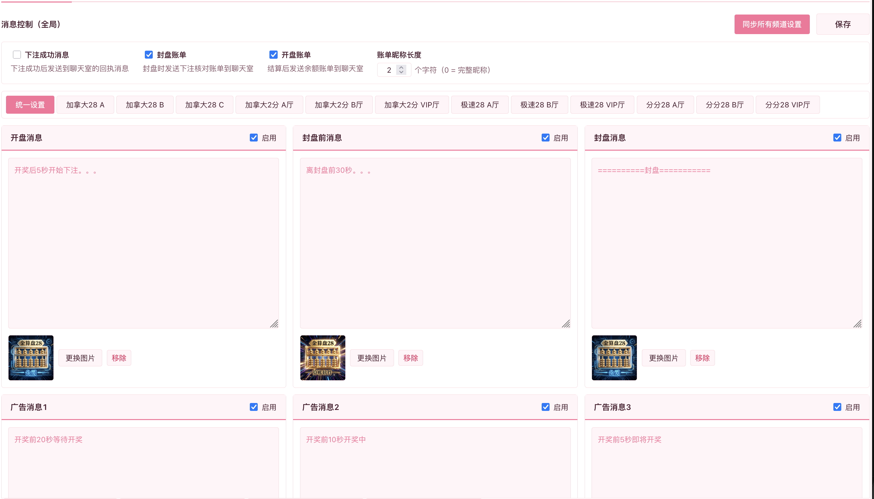Open the 加拿大2分 B厅 tab

pyautogui.click(x=339, y=105)
